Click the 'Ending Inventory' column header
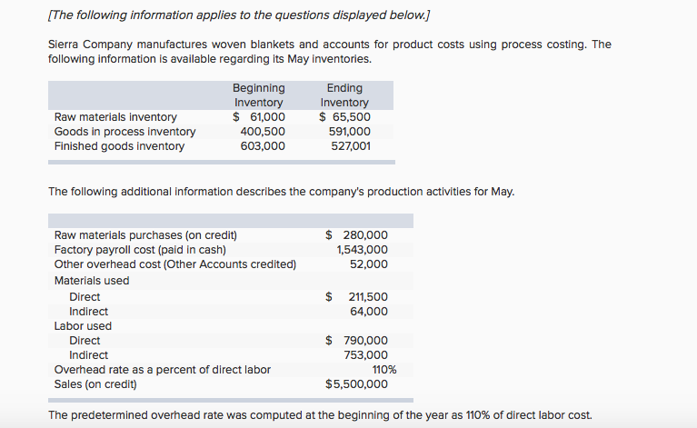This screenshot has width=697, height=428. 344,95
